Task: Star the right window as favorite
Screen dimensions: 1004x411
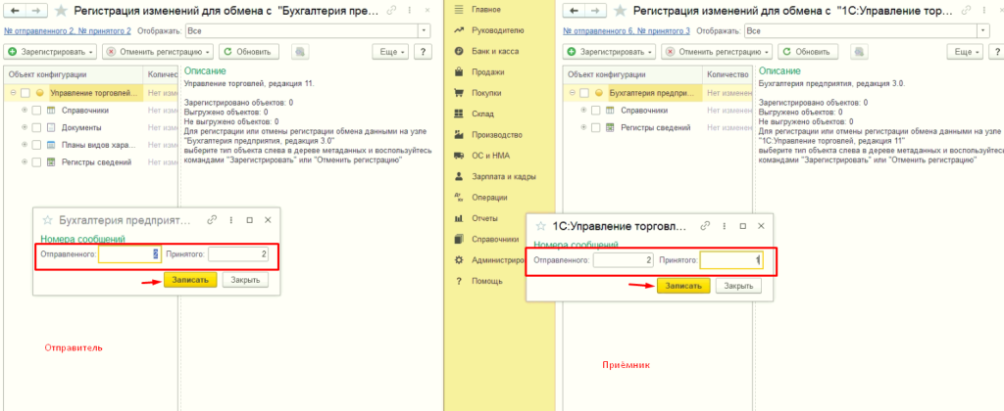Action: [x=620, y=10]
